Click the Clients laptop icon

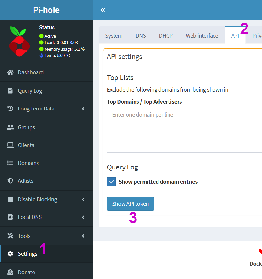10,145
